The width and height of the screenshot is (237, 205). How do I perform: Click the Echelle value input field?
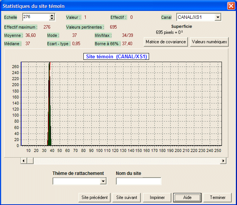pyautogui.click(x=35, y=17)
